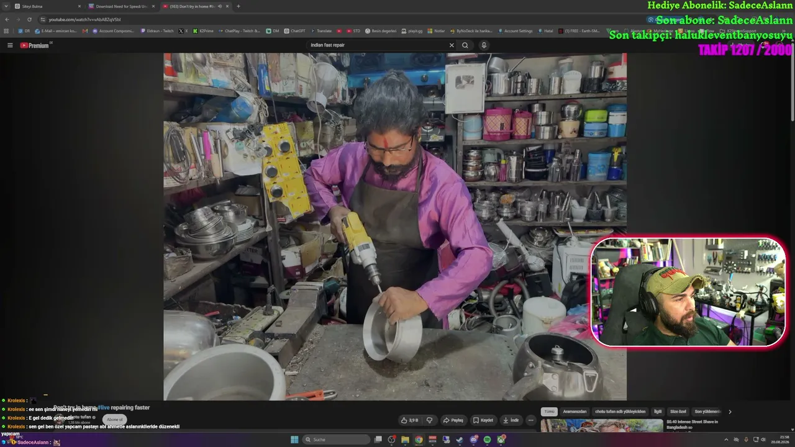Viewport: 795px width, 447px height.
Task: Select the Size özel filter chip
Action: point(678,412)
